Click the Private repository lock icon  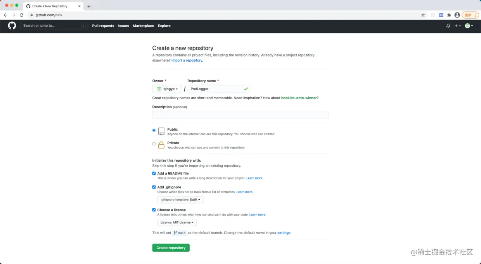[161, 145]
